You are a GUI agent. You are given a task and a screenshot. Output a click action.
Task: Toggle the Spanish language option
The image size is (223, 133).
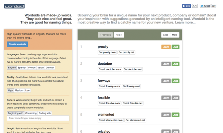click(22, 68)
